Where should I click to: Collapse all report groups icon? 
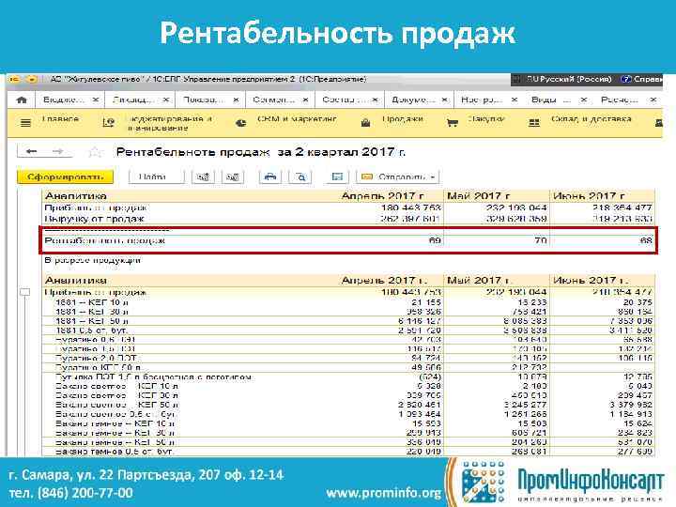click(233, 177)
